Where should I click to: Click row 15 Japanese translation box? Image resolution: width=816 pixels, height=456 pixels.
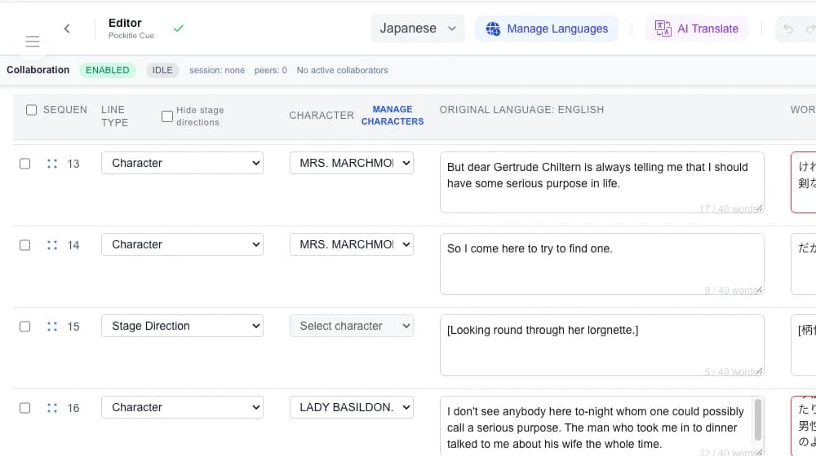click(804, 345)
